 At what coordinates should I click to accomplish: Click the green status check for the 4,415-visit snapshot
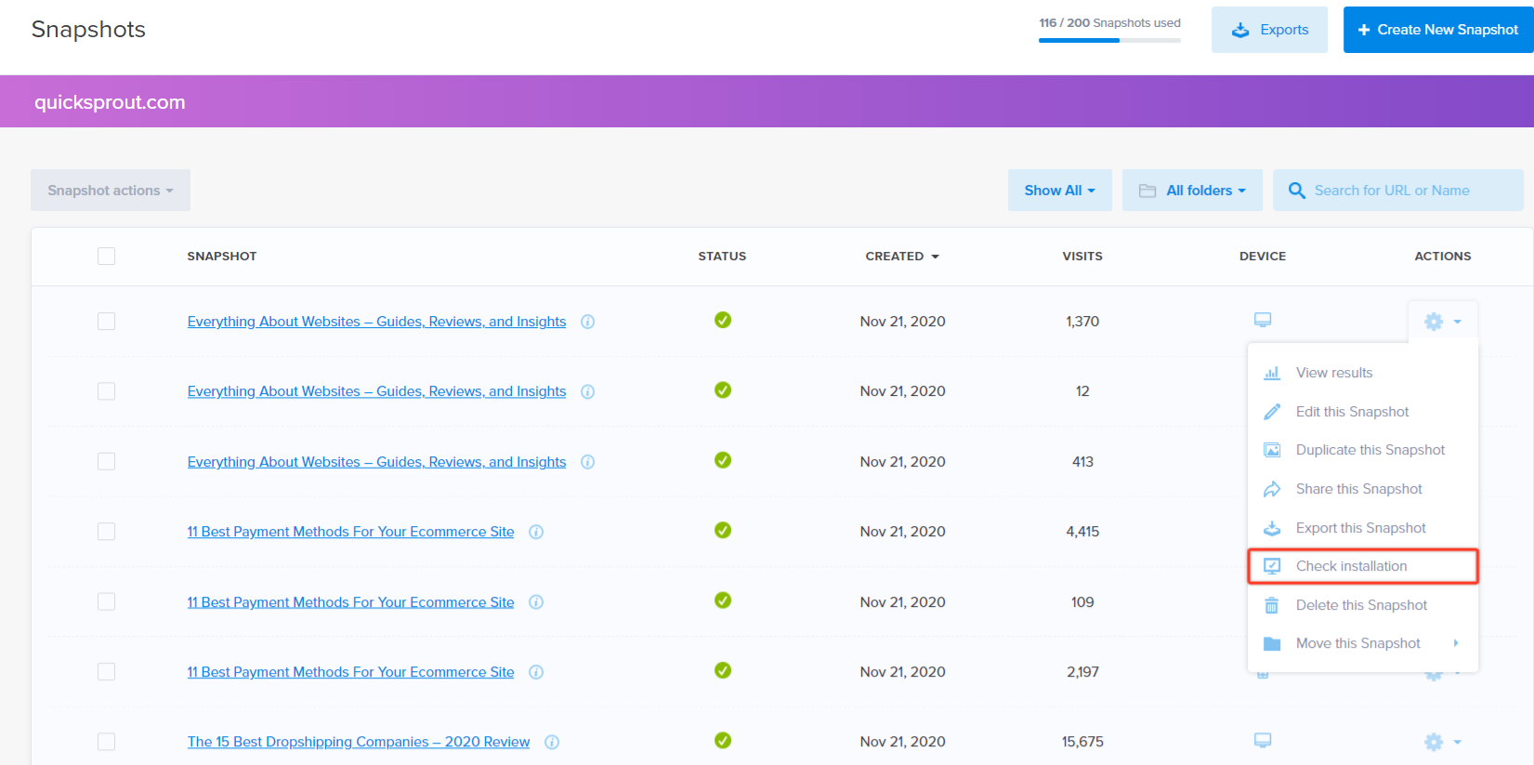click(x=723, y=530)
